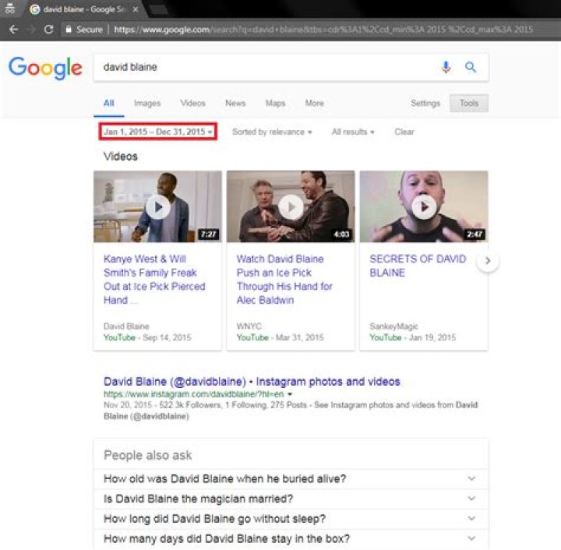Click the Tools button

pos(469,104)
